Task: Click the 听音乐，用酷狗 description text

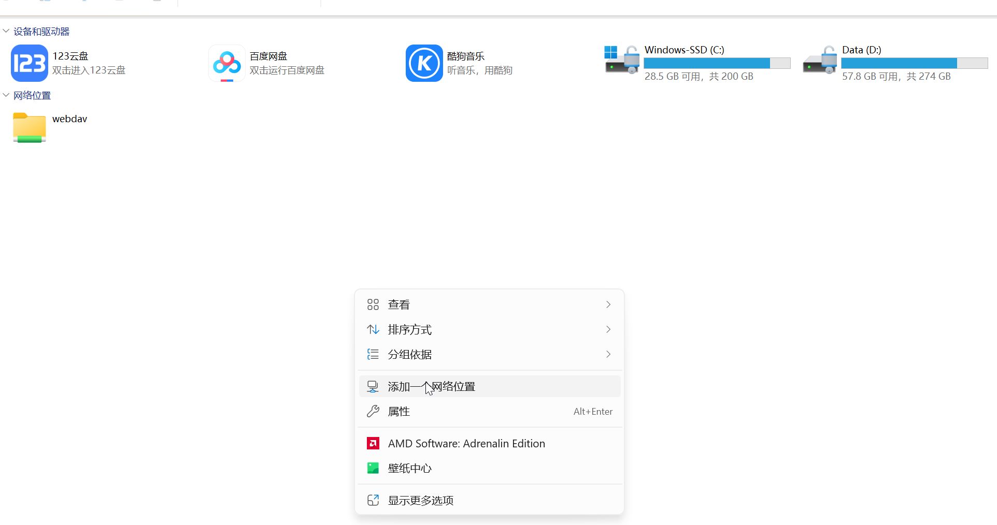Action: coord(480,70)
